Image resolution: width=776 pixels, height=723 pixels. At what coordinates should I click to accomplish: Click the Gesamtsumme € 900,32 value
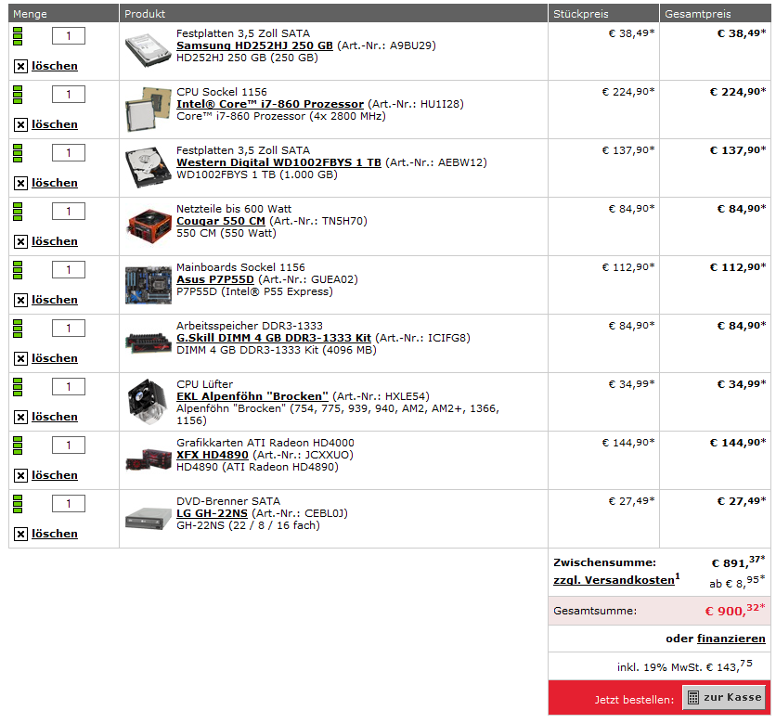[735, 610]
